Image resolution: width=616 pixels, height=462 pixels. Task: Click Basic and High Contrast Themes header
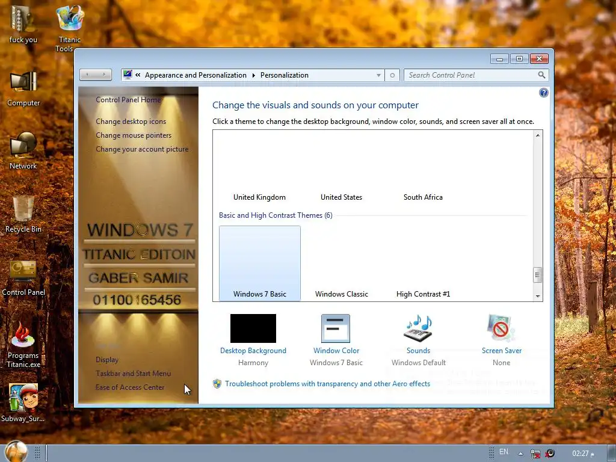[276, 215]
